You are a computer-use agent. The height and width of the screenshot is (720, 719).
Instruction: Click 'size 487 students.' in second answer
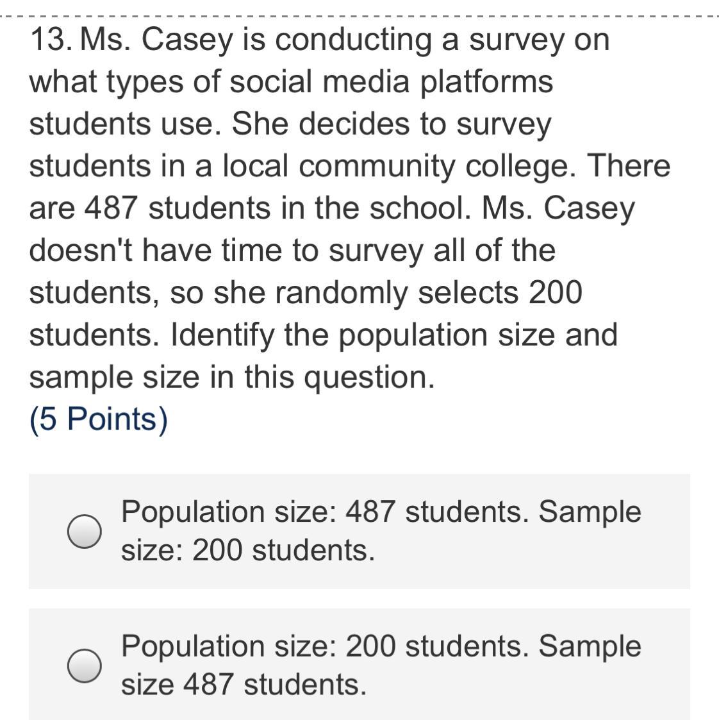[244, 684]
